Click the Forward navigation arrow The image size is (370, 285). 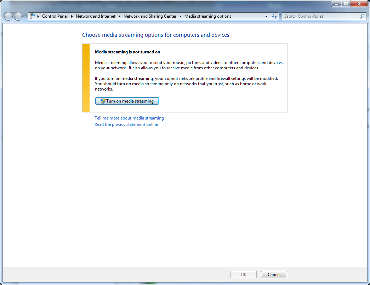click(18, 16)
